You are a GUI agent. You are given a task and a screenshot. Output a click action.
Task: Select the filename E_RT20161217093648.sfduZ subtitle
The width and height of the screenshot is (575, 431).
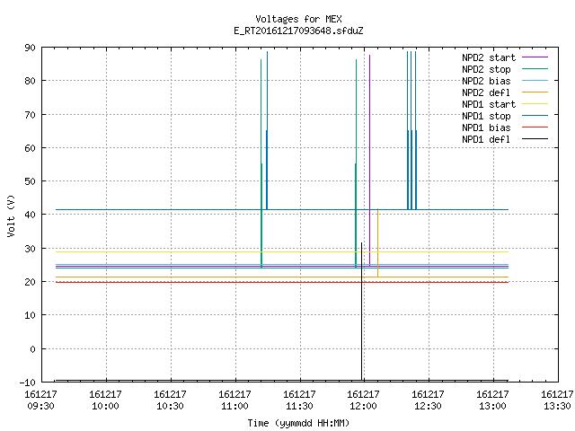[x=298, y=31]
